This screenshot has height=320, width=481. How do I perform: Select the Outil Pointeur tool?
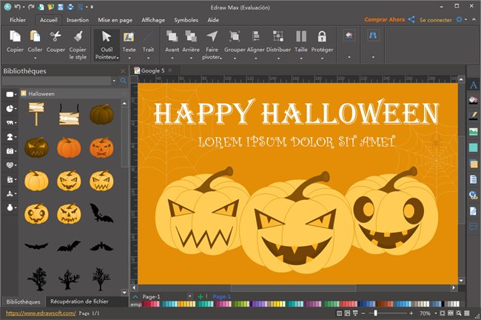coord(107,37)
